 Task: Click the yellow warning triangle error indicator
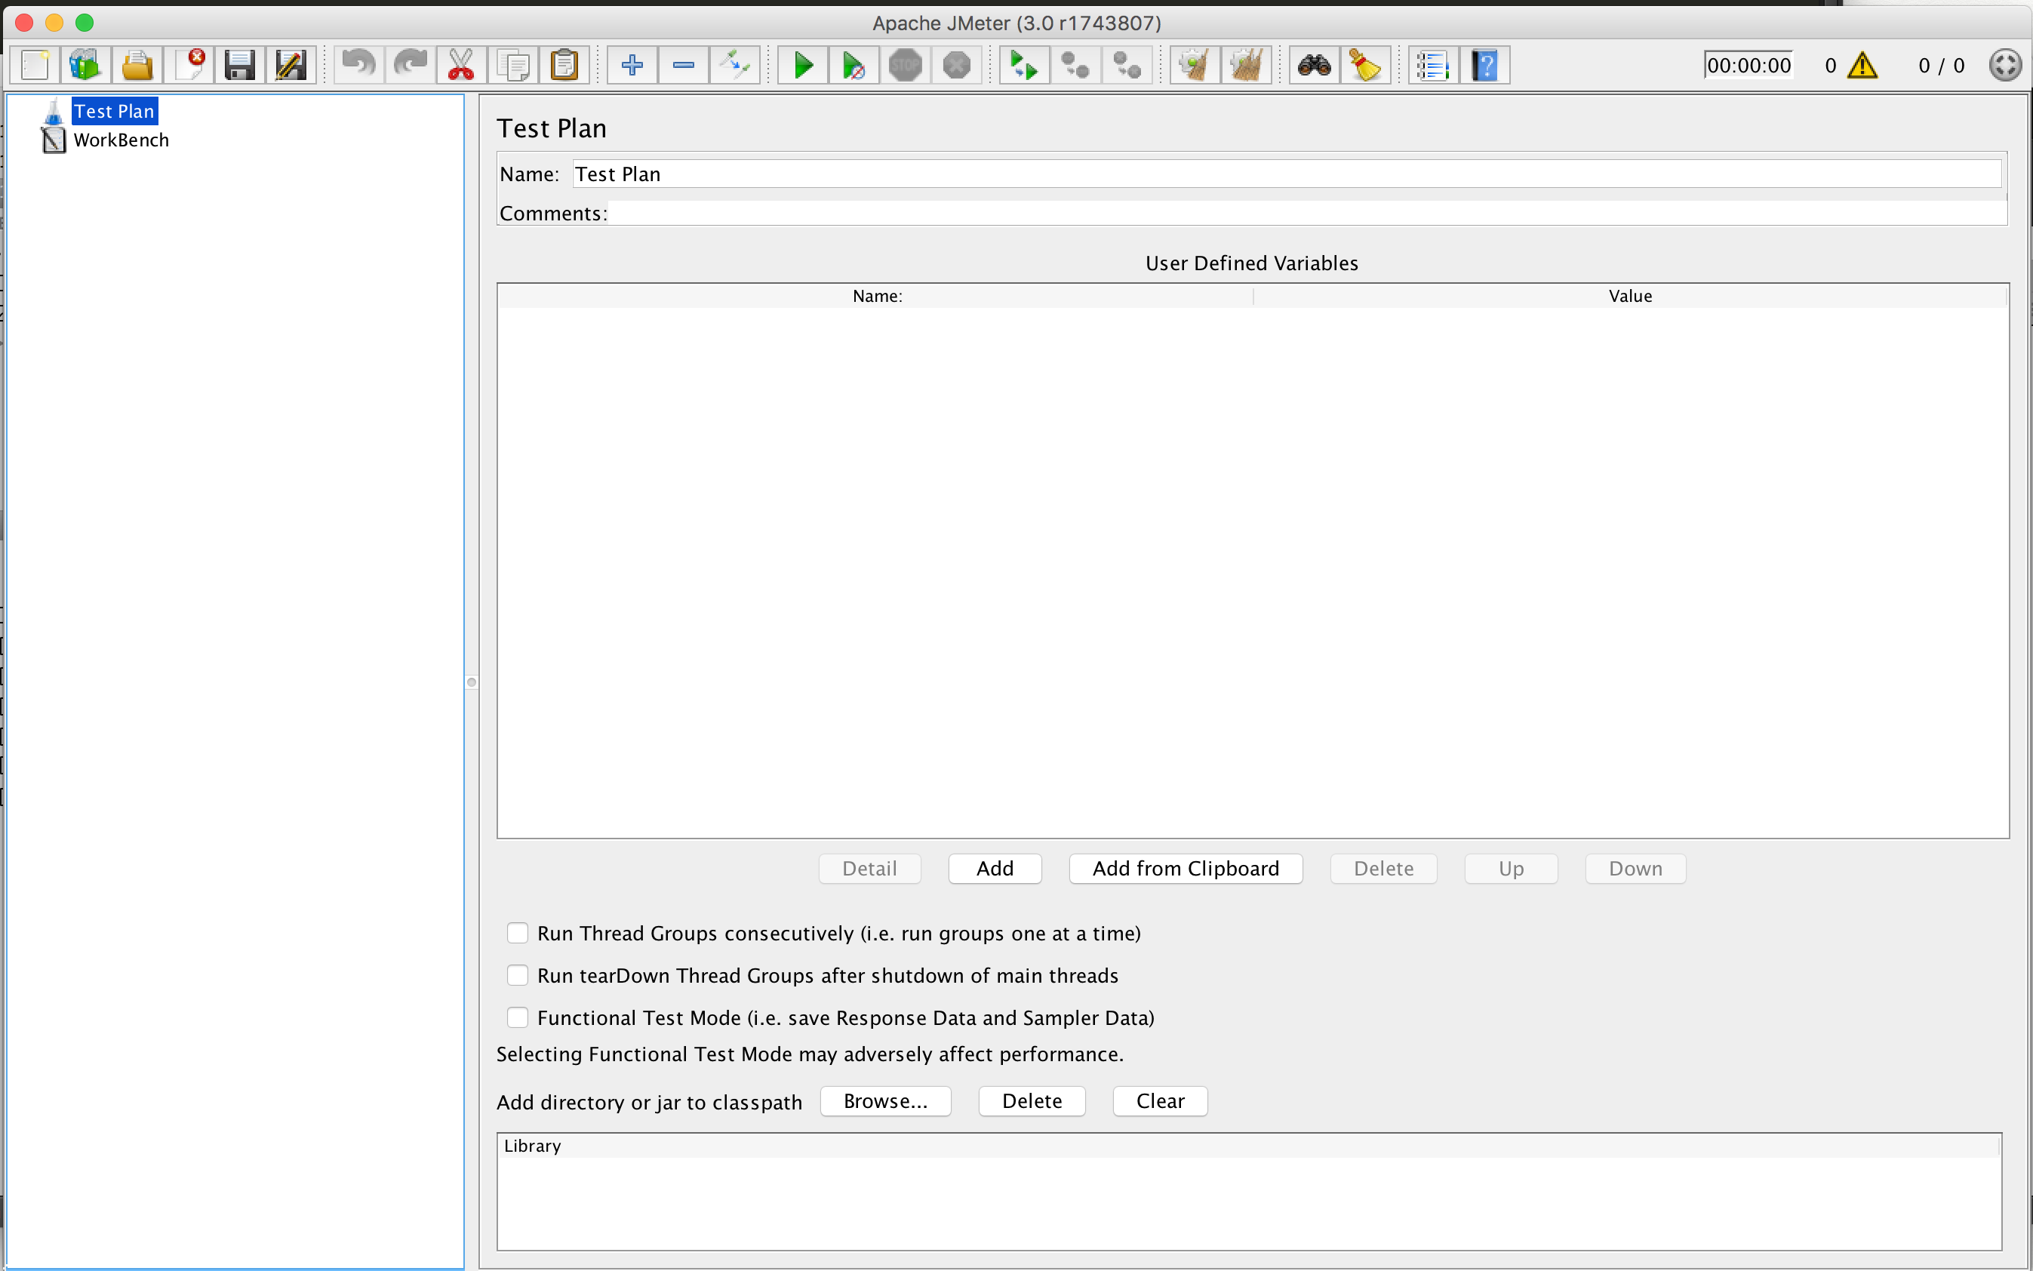1862,65
